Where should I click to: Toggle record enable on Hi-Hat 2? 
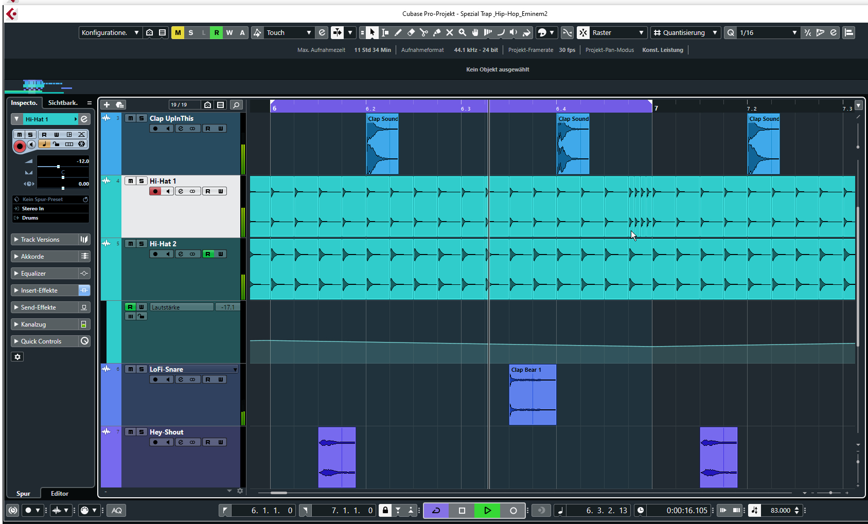155,254
